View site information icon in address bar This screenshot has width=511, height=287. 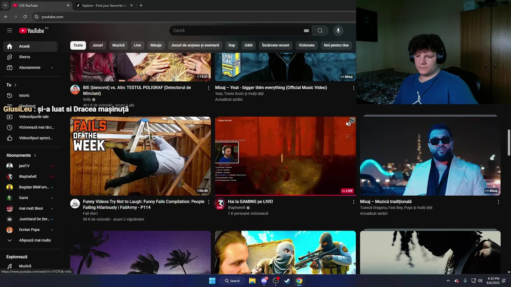(36, 17)
